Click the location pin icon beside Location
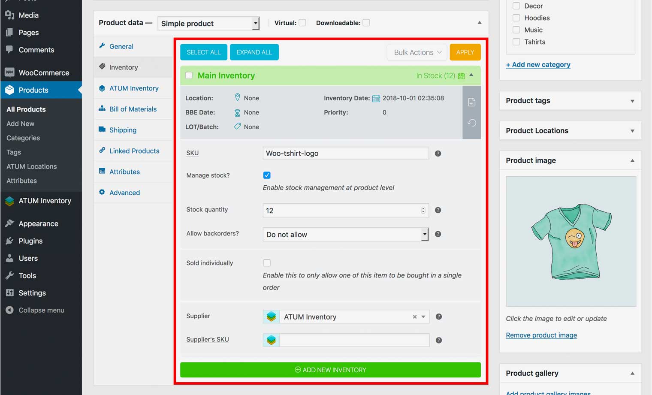 point(237,98)
